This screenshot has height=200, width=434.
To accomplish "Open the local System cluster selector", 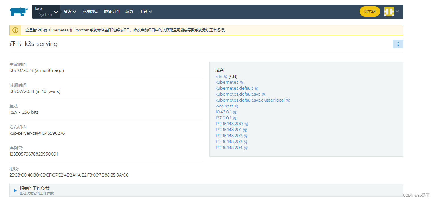I will point(46,11).
